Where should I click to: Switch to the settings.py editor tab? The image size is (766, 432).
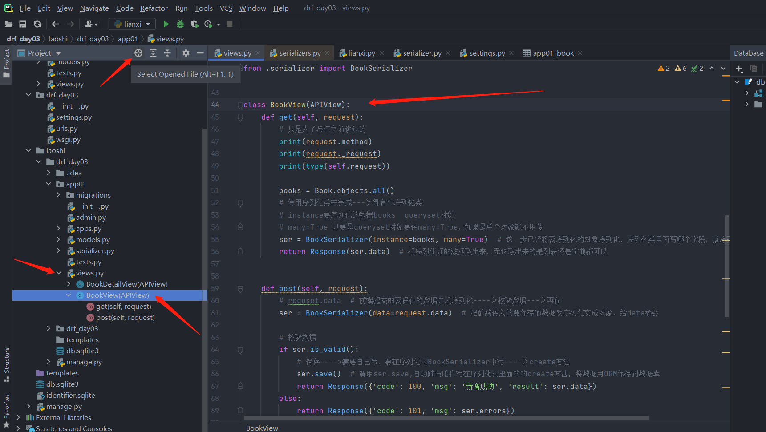[487, 53]
